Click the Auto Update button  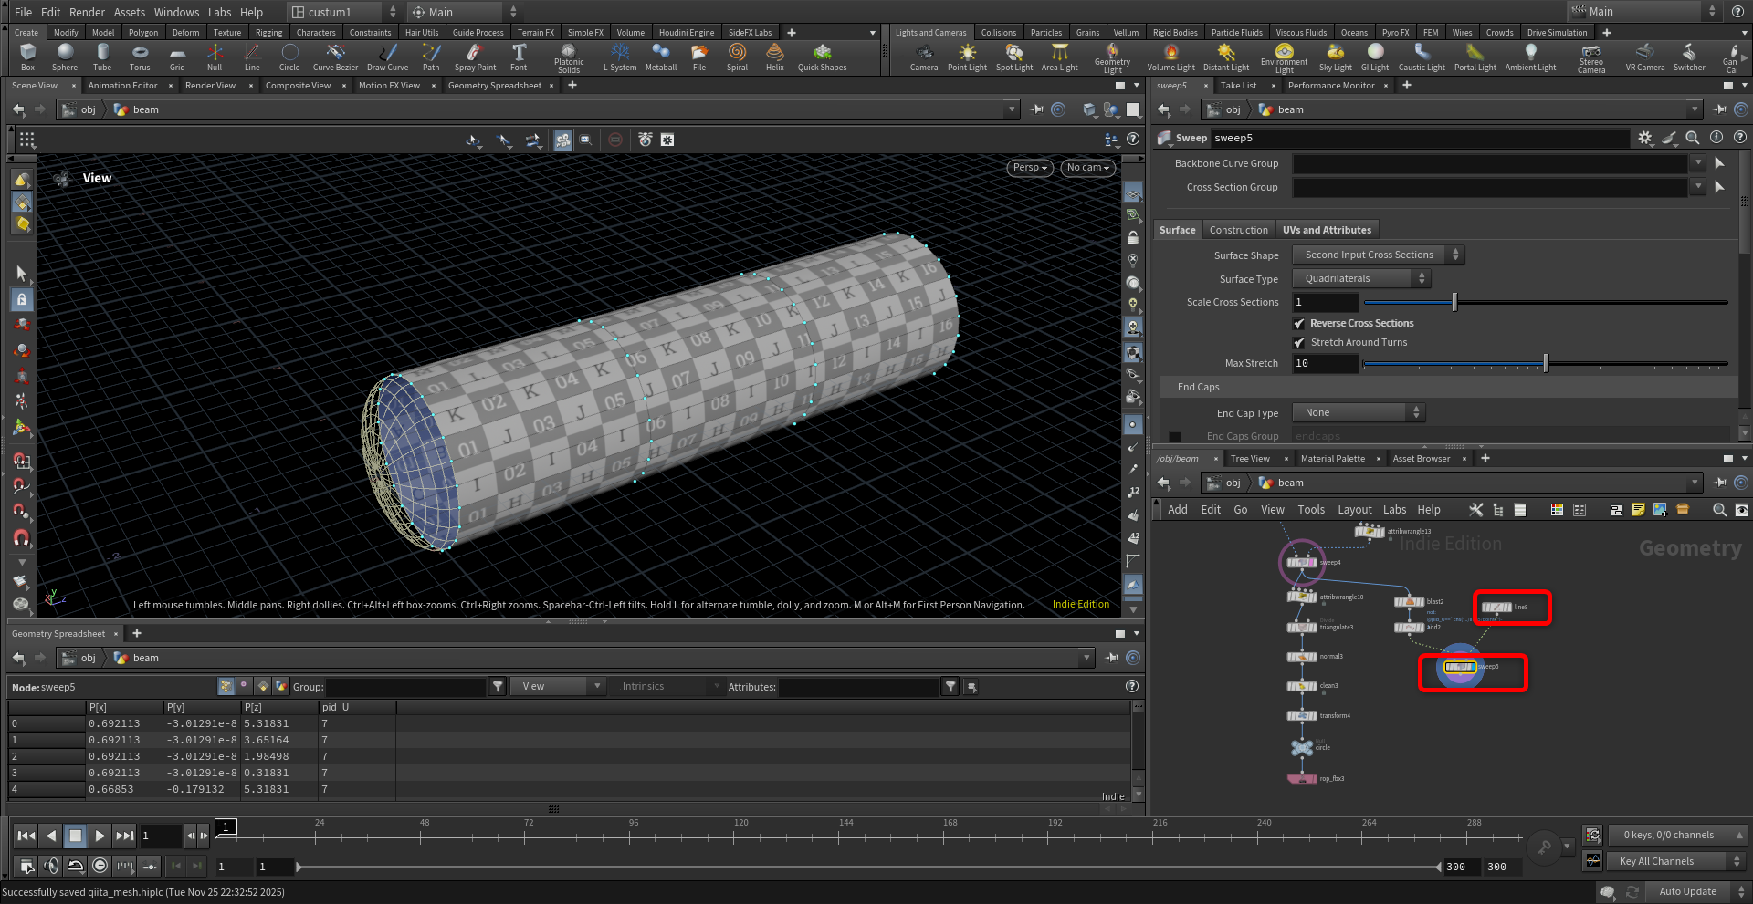1687,891
